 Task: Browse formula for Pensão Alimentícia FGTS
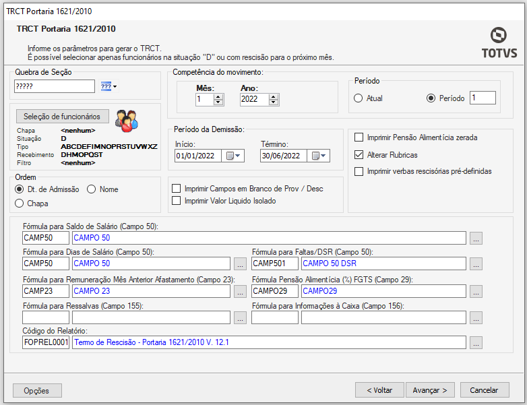[x=476, y=292]
